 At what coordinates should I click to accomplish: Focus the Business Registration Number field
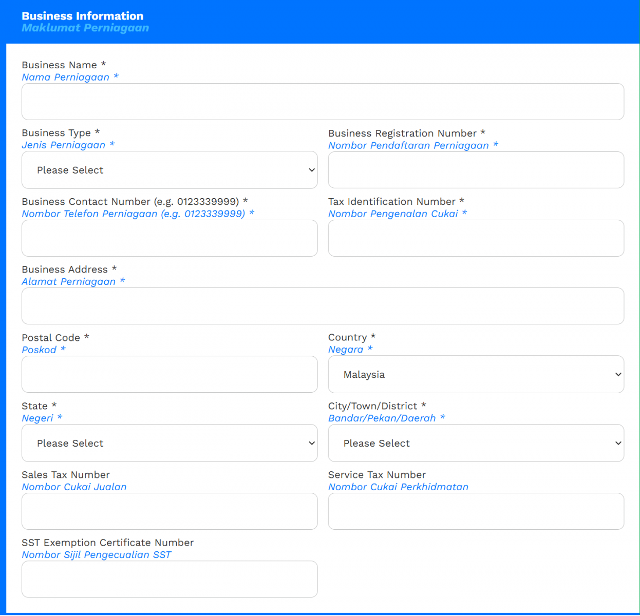(x=476, y=170)
